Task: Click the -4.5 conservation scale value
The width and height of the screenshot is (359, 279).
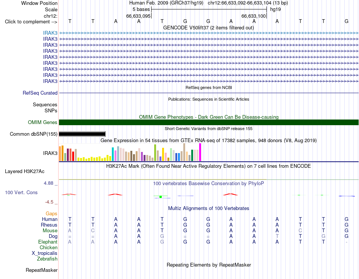Action: point(49,202)
